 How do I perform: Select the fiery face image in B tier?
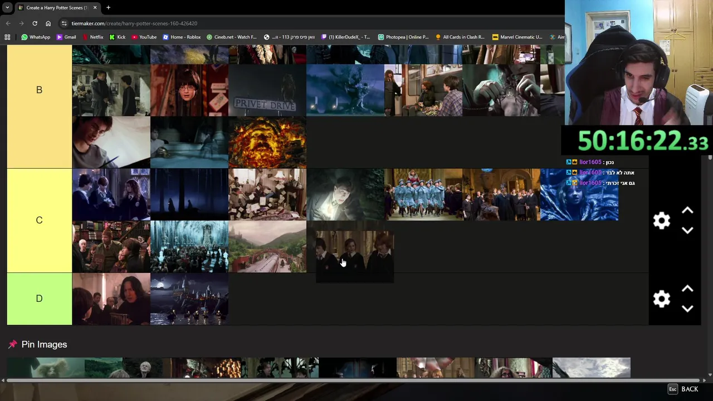click(267, 143)
